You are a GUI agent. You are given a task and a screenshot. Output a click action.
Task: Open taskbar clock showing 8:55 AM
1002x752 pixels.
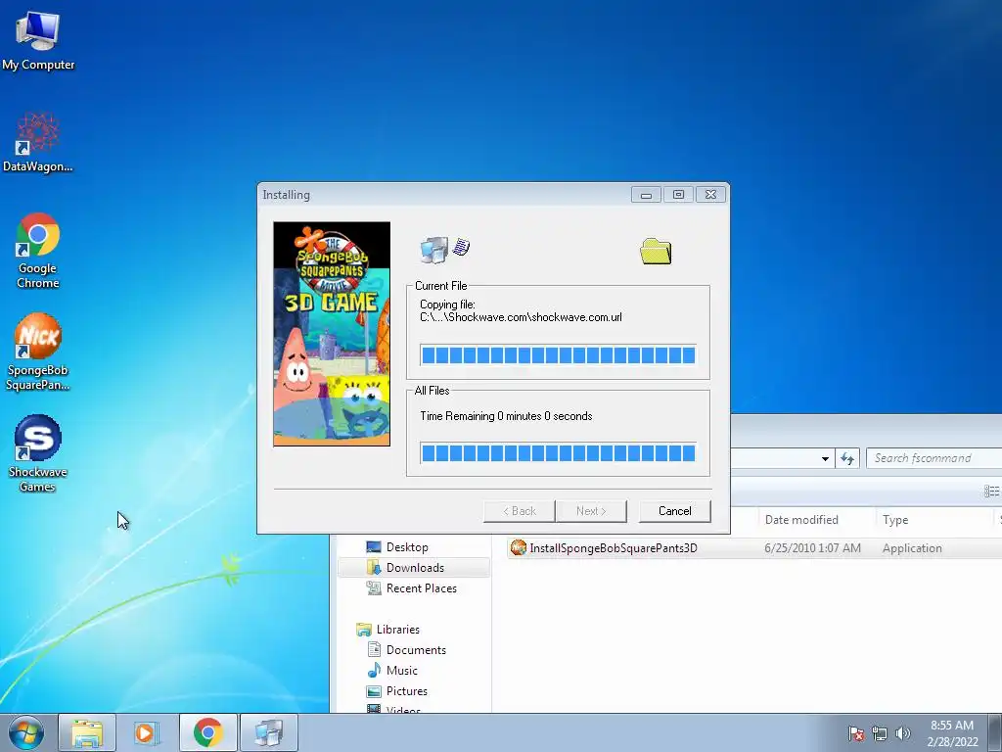(x=951, y=733)
